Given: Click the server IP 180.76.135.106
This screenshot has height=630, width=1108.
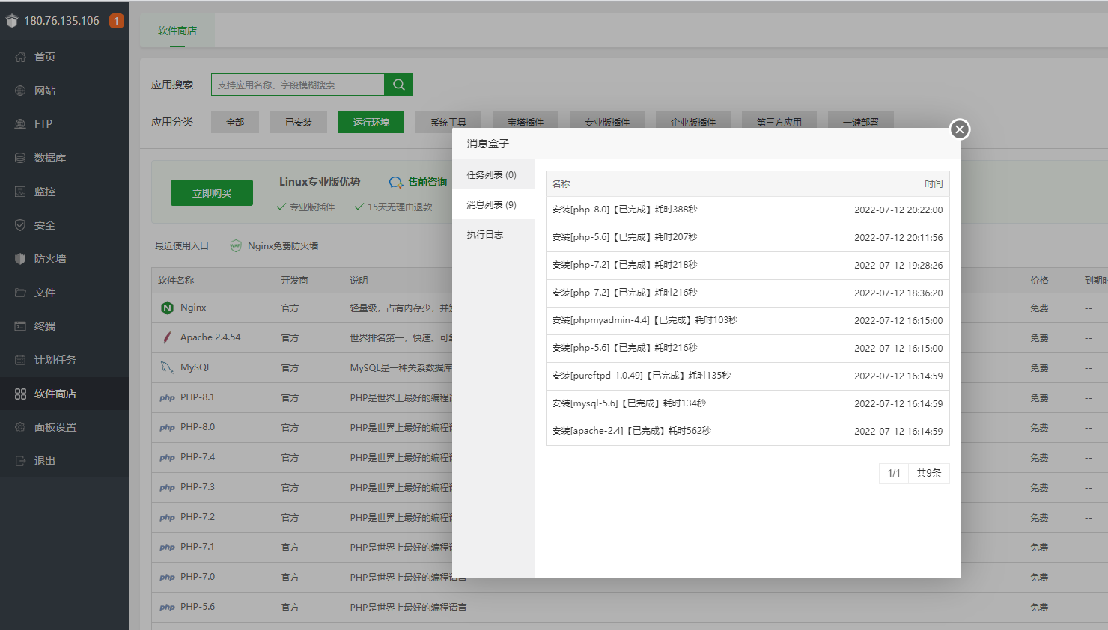Looking at the screenshot, I should pos(61,21).
